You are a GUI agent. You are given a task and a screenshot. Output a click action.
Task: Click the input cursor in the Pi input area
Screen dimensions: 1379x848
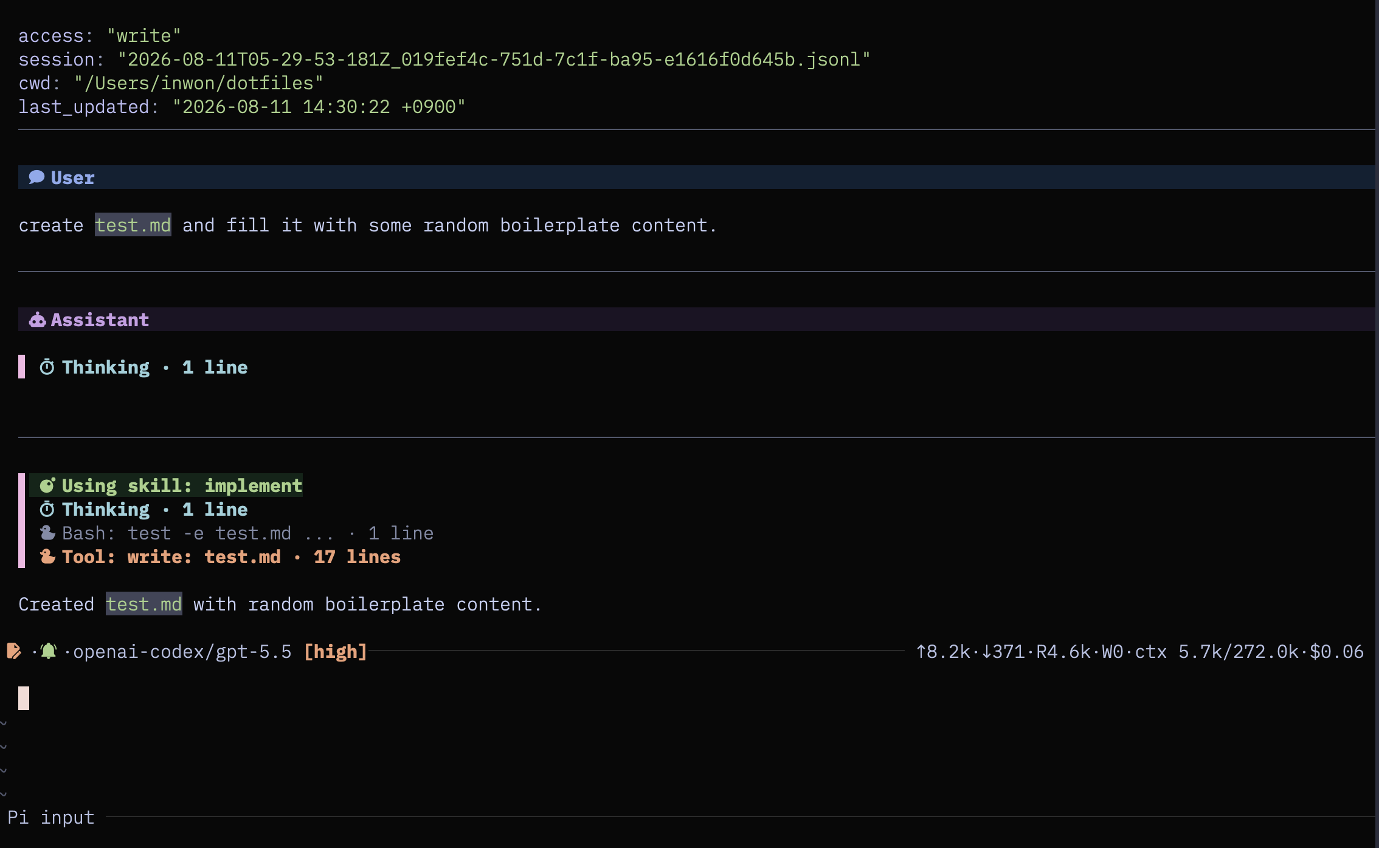pyautogui.click(x=24, y=698)
